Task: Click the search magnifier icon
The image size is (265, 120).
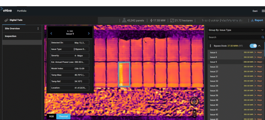Action: pyautogui.click(x=263, y=37)
